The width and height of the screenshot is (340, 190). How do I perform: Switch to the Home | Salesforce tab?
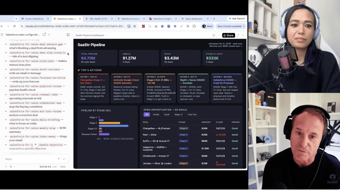[34, 19]
